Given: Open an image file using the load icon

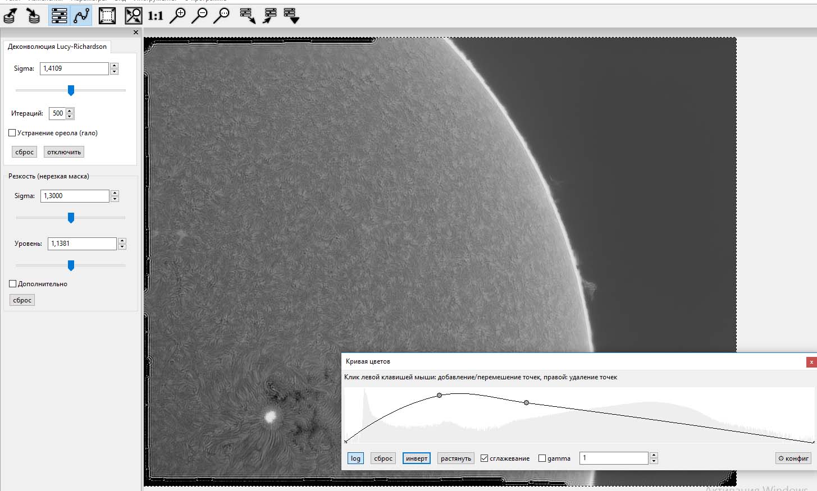Looking at the screenshot, I should 10,16.
